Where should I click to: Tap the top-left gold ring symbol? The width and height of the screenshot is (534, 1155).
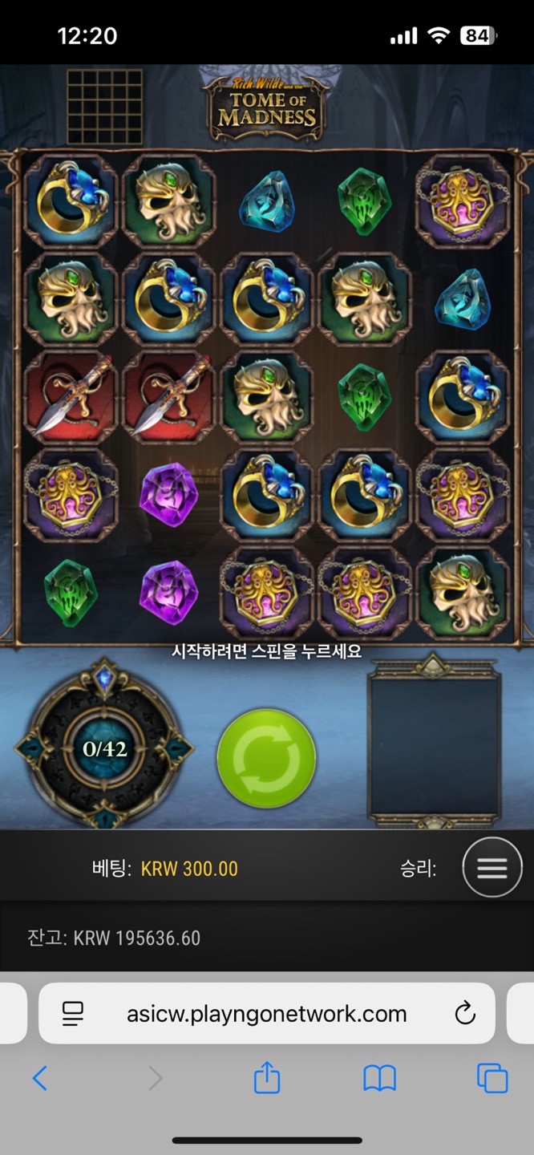point(71,201)
